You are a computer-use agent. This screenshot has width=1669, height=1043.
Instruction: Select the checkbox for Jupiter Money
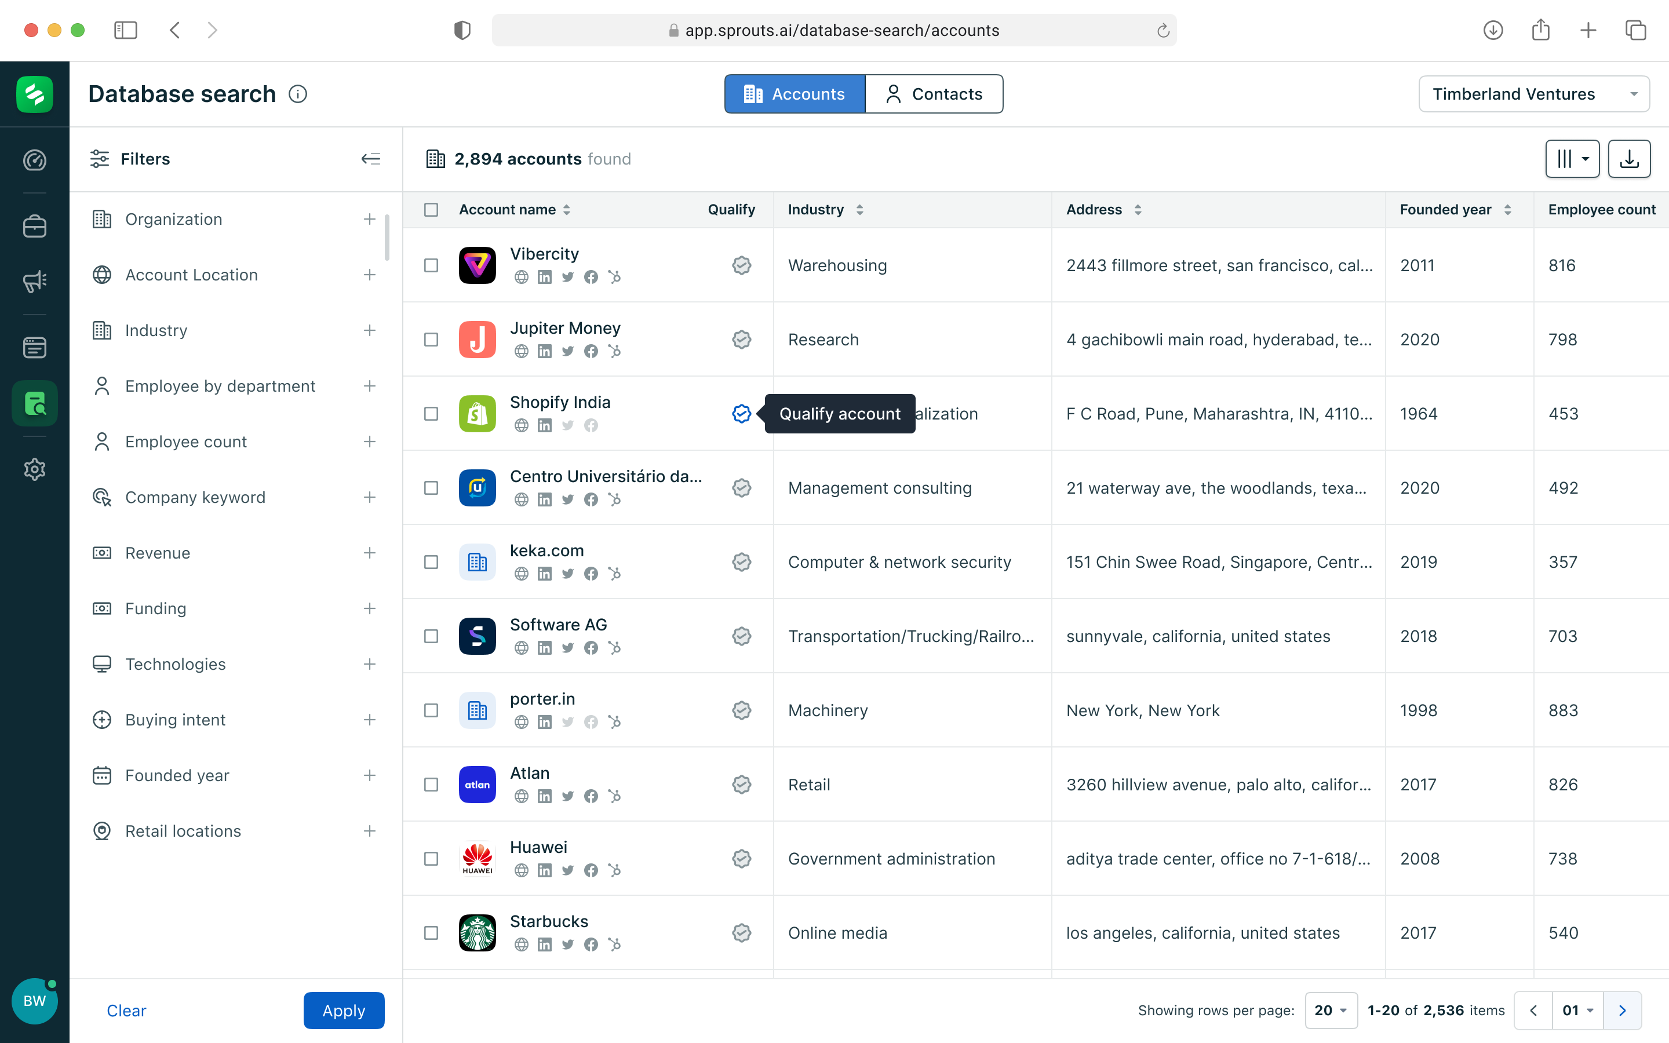coord(431,340)
